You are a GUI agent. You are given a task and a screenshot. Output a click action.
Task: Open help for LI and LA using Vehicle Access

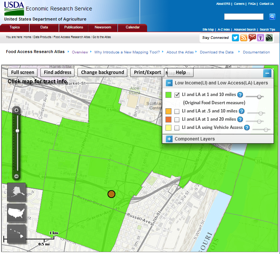pyautogui.click(x=247, y=127)
